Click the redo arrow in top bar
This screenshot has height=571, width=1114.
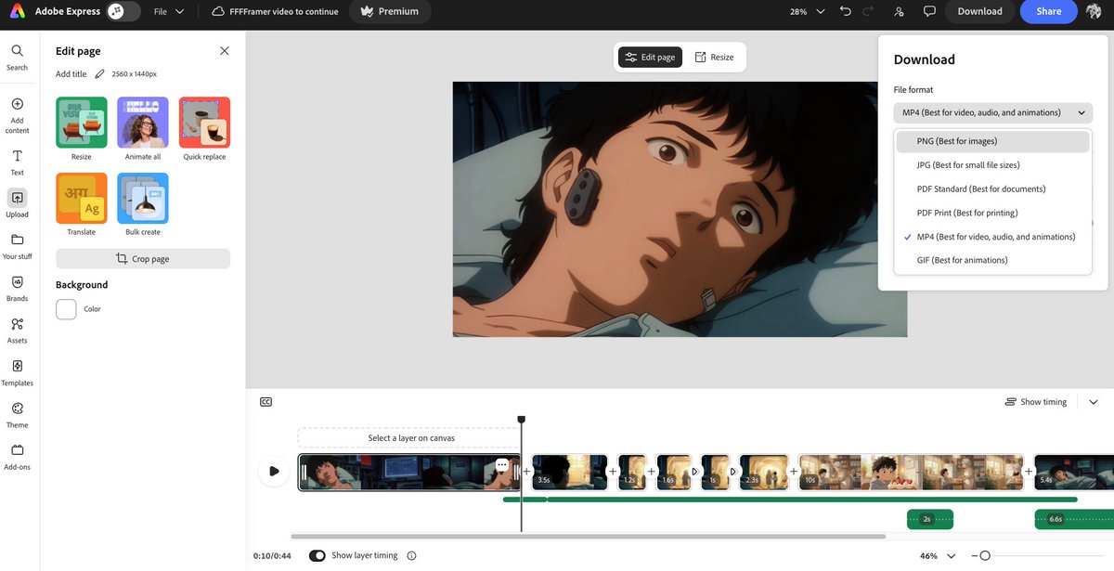click(868, 11)
